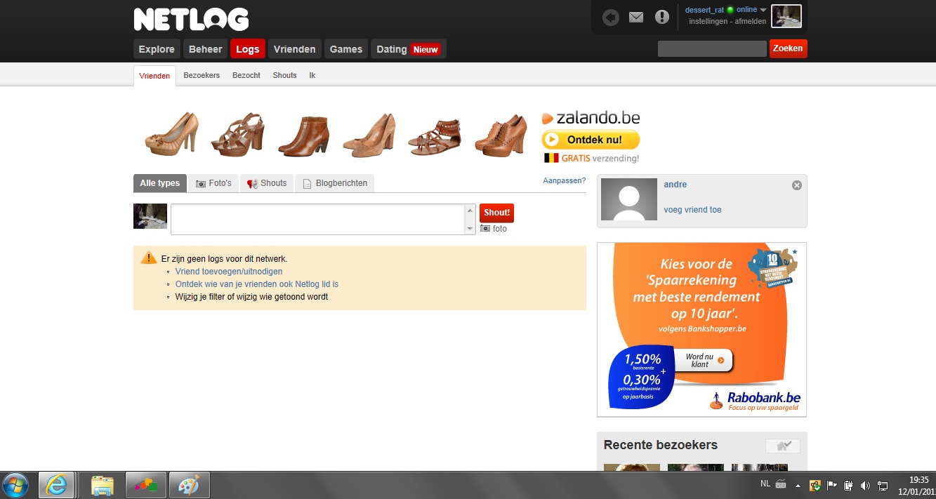Click the Zoeken search button
The height and width of the screenshot is (499, 936).
(788, 48)
